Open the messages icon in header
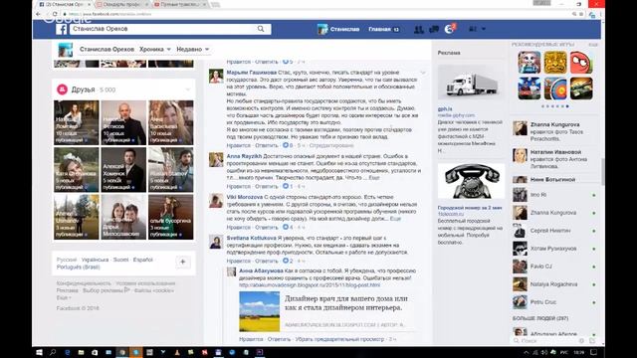The width and height of the screenshot is (637, 358). point(434,29)
